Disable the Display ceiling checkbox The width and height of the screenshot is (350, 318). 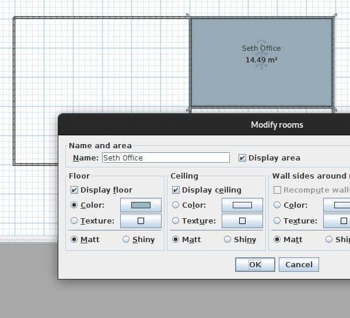tap(176, 190)
